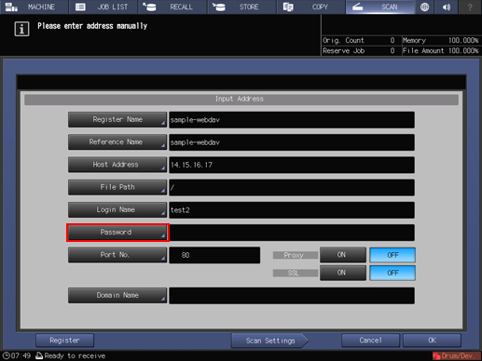Click the JOB LIST icon
Viewport: 482px width, 361px height.
(80, 7)
